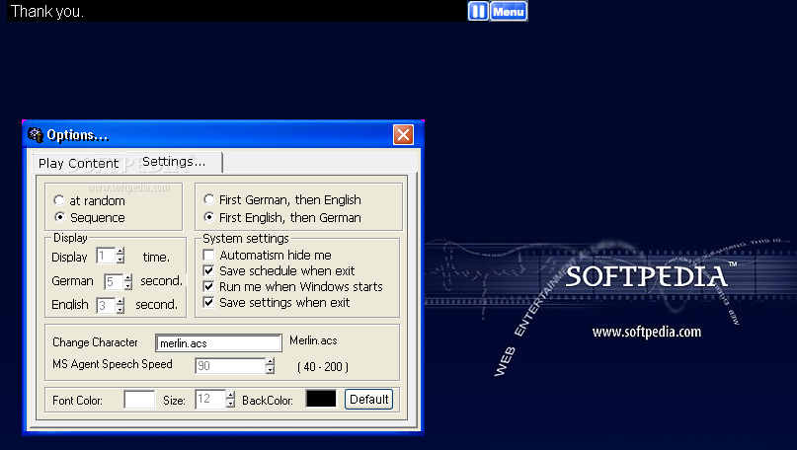This screenshot has height=450, width=797.
Task: Close the Options dialog
Action: (x=403, y=135)
